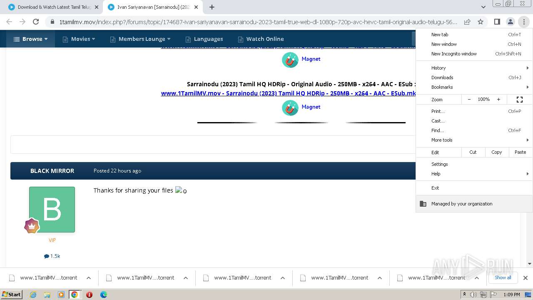Open Microsoft Edge from the taskbar
Screen dimensions: 533x300
pyautogui.click(x=103, y=295)
